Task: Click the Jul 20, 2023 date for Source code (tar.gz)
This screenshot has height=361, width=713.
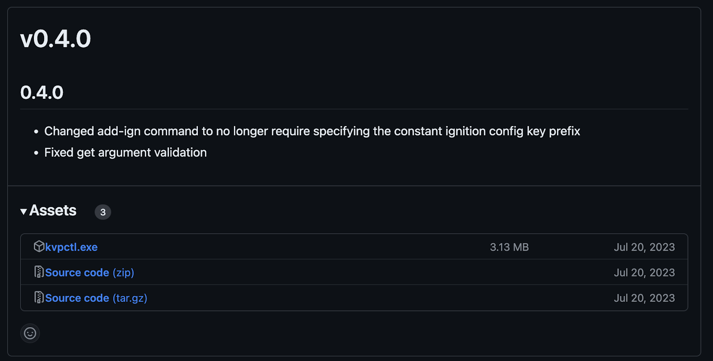Action: tap(644, 298)
